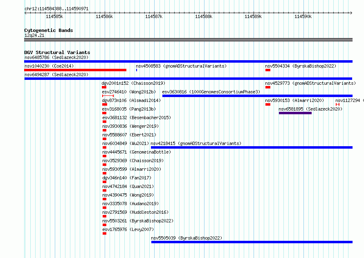Select esv2746410 (Wong2012b) variant label
The image size is (364, 258).
point(129,92)
